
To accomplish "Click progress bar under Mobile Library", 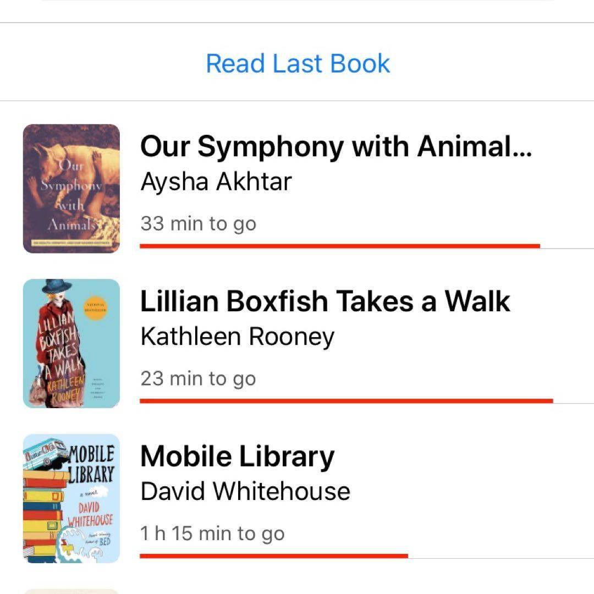I will pyautogui.click(x=274, y=556).
